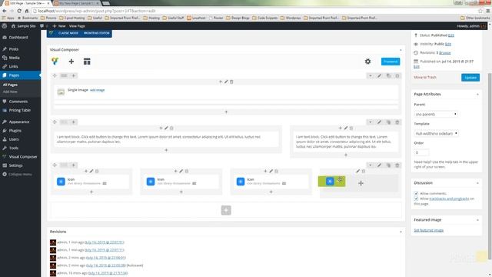Click View Page in admin bar
492x277 pixels.
point(77,26)
